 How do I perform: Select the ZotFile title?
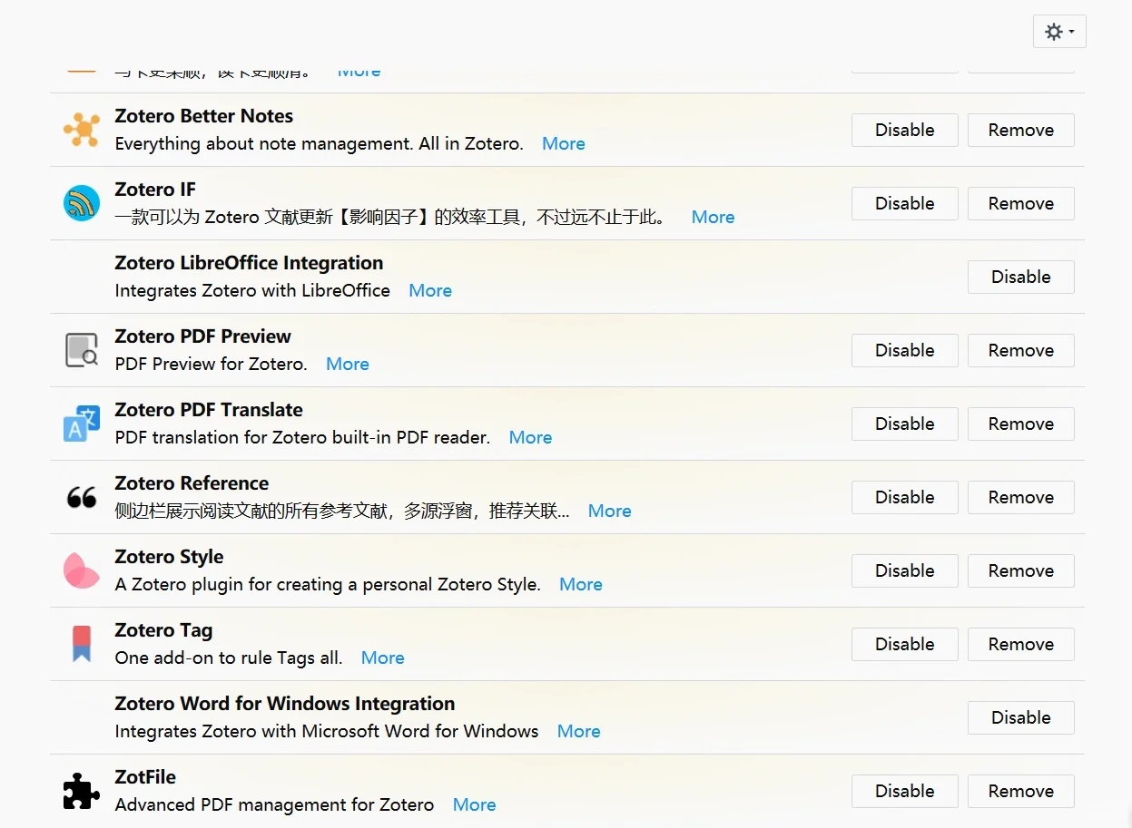pyautogui.click(x=145, y=777)
